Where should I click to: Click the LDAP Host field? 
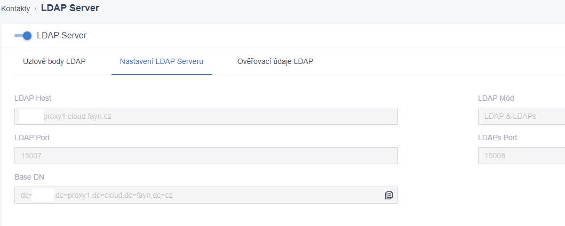coord(206,116)
